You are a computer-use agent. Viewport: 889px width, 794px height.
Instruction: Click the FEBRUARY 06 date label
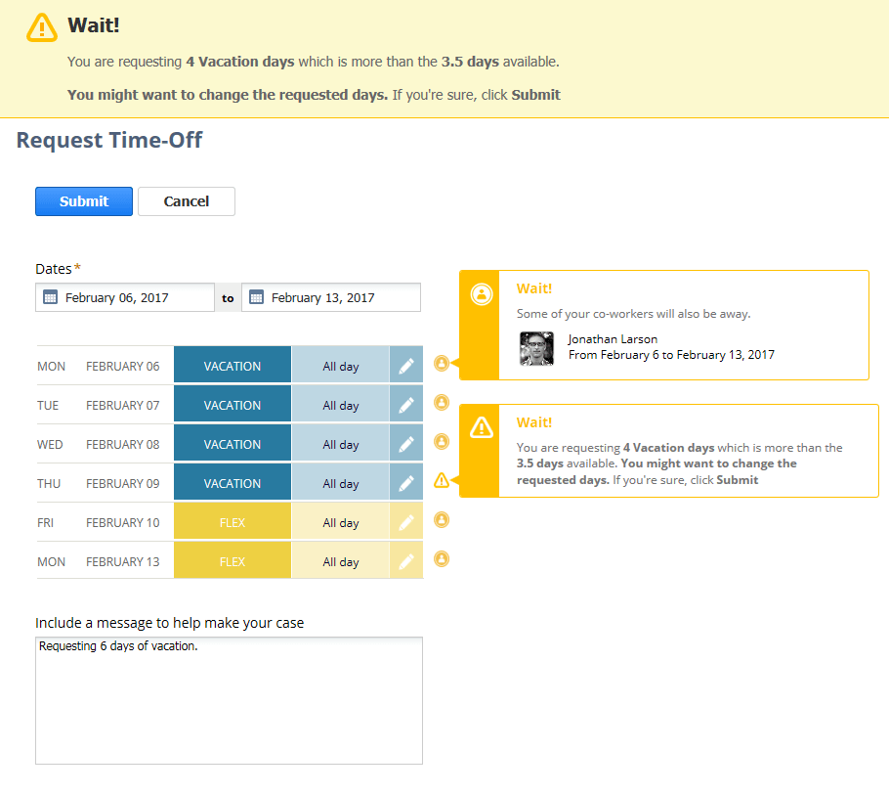tap(122, 366)
